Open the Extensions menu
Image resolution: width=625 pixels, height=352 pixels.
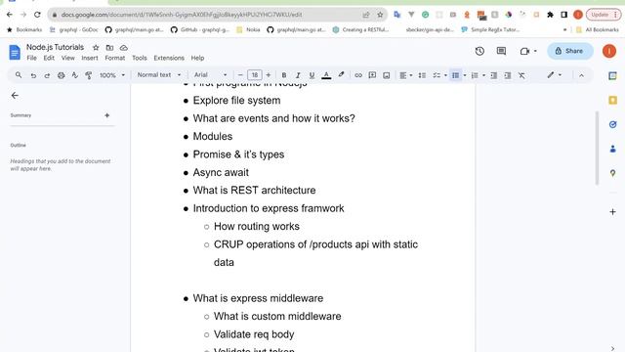[169, 58]
